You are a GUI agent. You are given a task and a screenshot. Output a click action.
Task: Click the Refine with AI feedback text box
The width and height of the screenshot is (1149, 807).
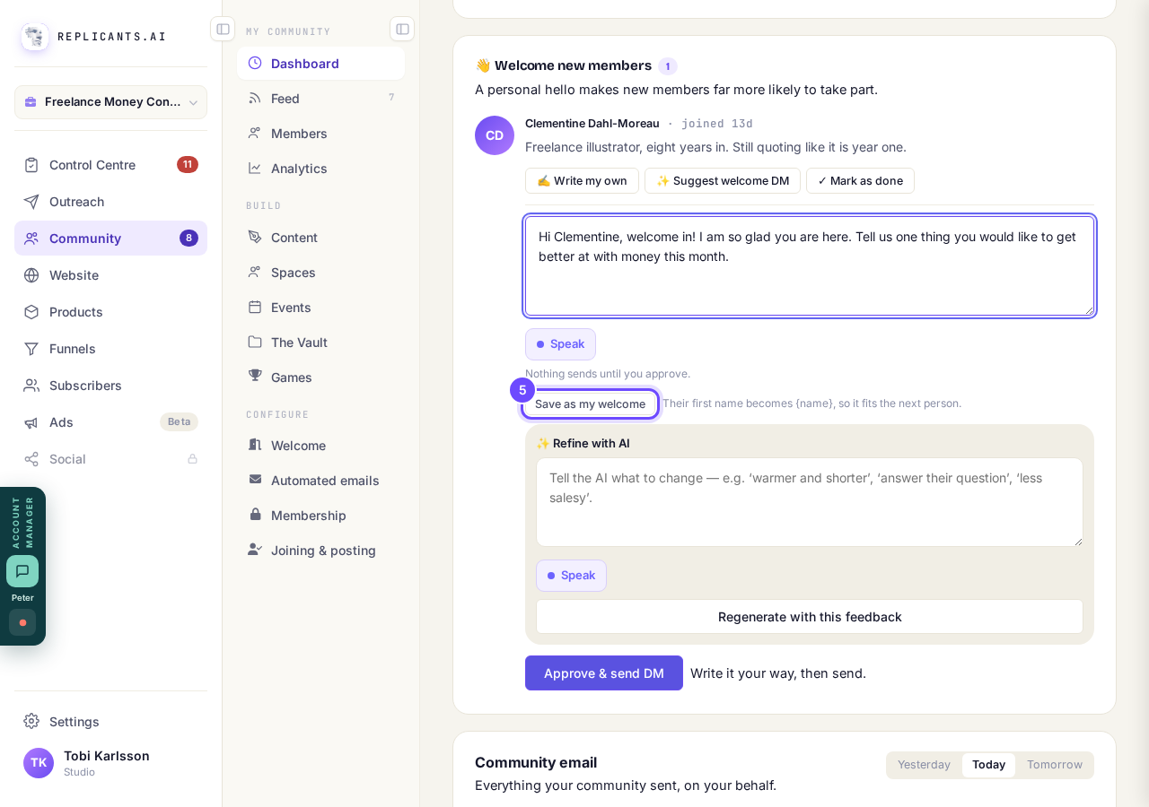coord(810,502)
